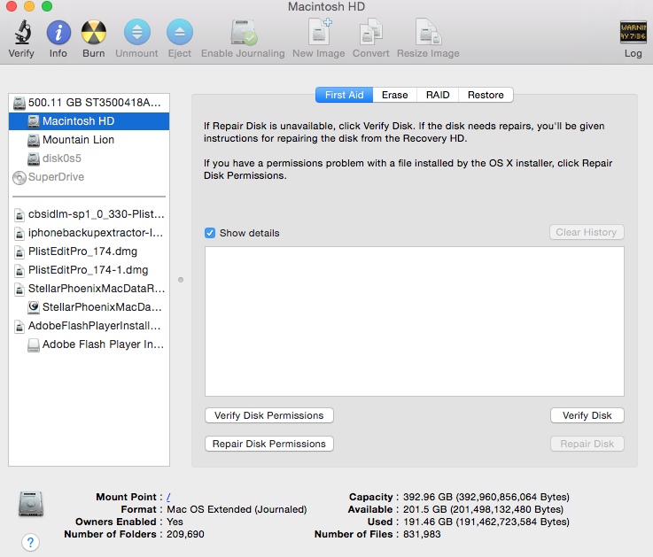The image size is (653, 557).
Task: Click the Enable Journaling toolbar icon
Action: tap(244, 32)
